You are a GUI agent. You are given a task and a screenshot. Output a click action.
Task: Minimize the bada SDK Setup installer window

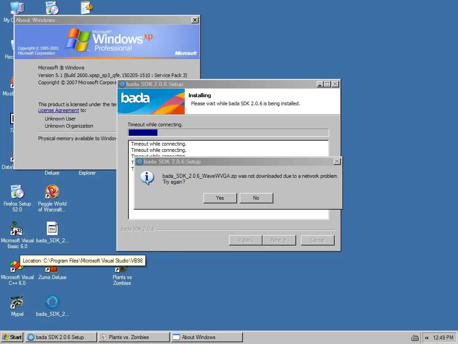pos(320,84)
